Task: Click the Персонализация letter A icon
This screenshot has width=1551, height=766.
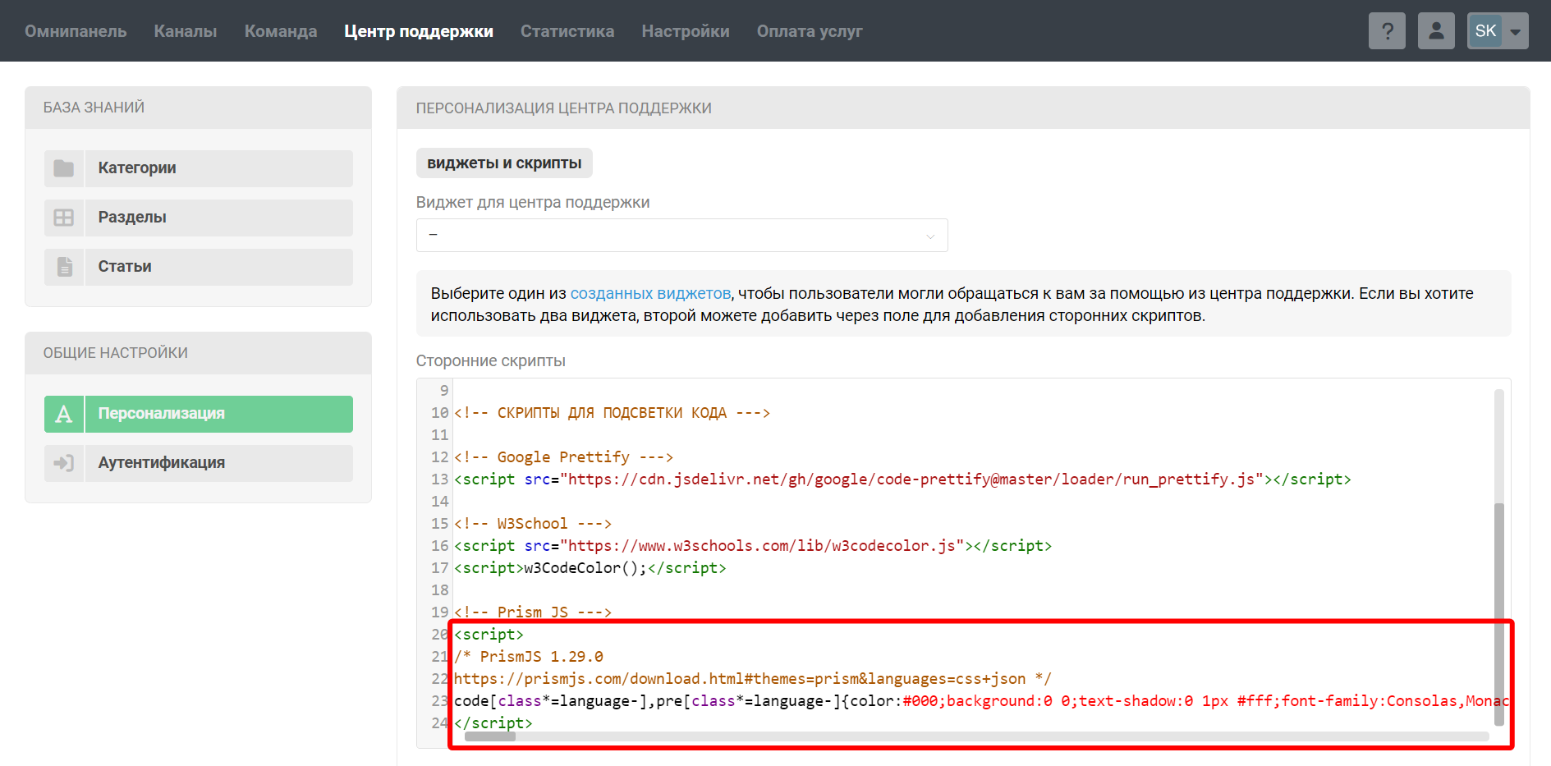Action: pyautogui.click(x=64, y=414)
